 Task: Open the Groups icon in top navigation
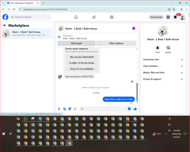coord(112,17)
